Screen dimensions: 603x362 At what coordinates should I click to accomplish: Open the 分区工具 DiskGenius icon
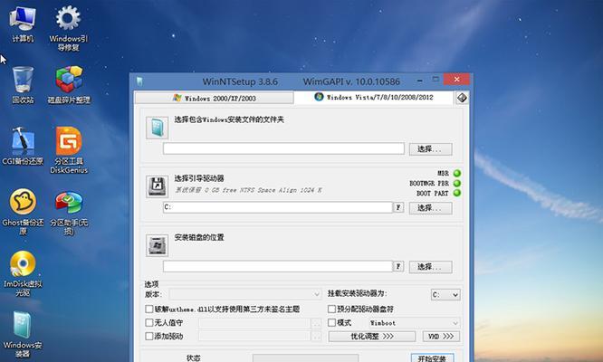pyautogui.click(x=69, y=150)
